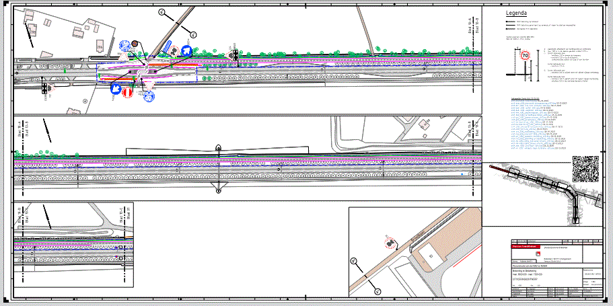
Task: Click the Legenda heading
Action: [x=516, y=13]
